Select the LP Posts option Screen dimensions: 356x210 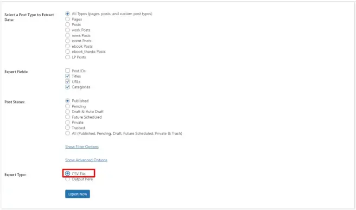68,57
